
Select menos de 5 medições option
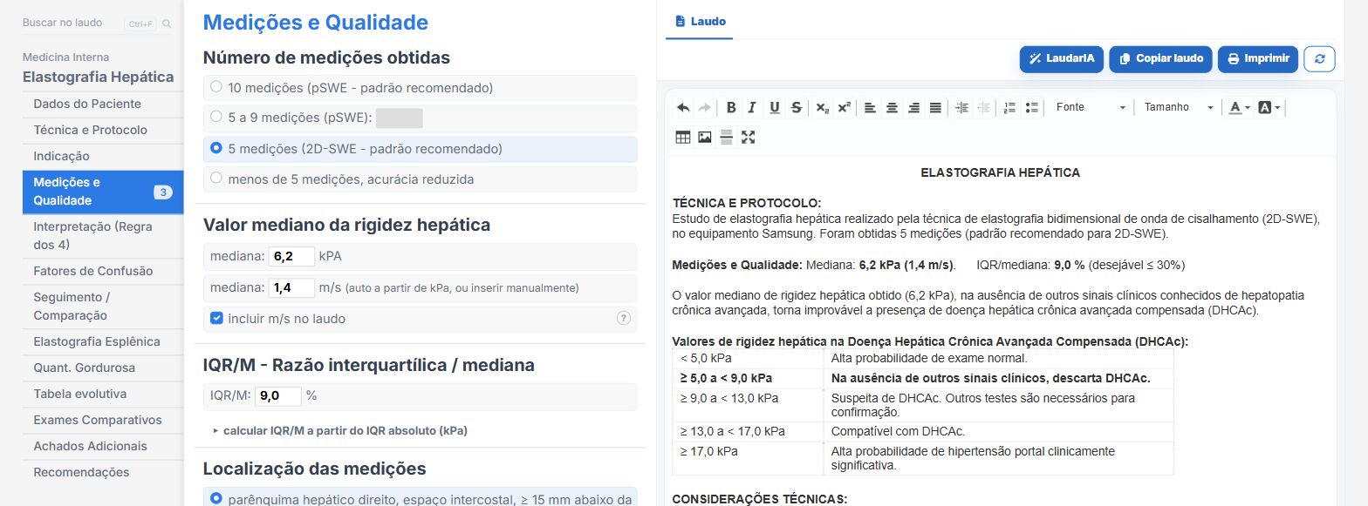(x=420, y=179)
